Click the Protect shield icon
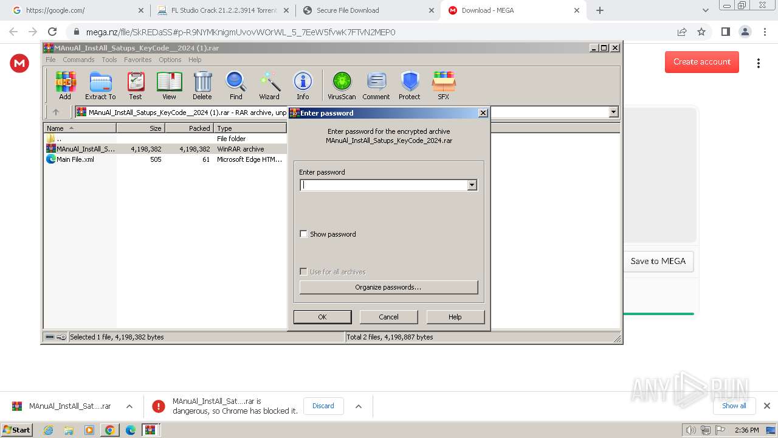The height and width of the screenshot is (438, 778). coord(410,85)
